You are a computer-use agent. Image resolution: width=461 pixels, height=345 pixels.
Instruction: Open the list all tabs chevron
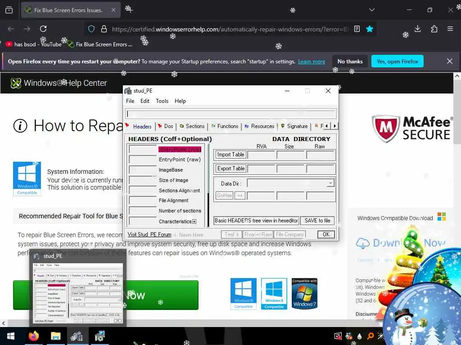[372, 10]
